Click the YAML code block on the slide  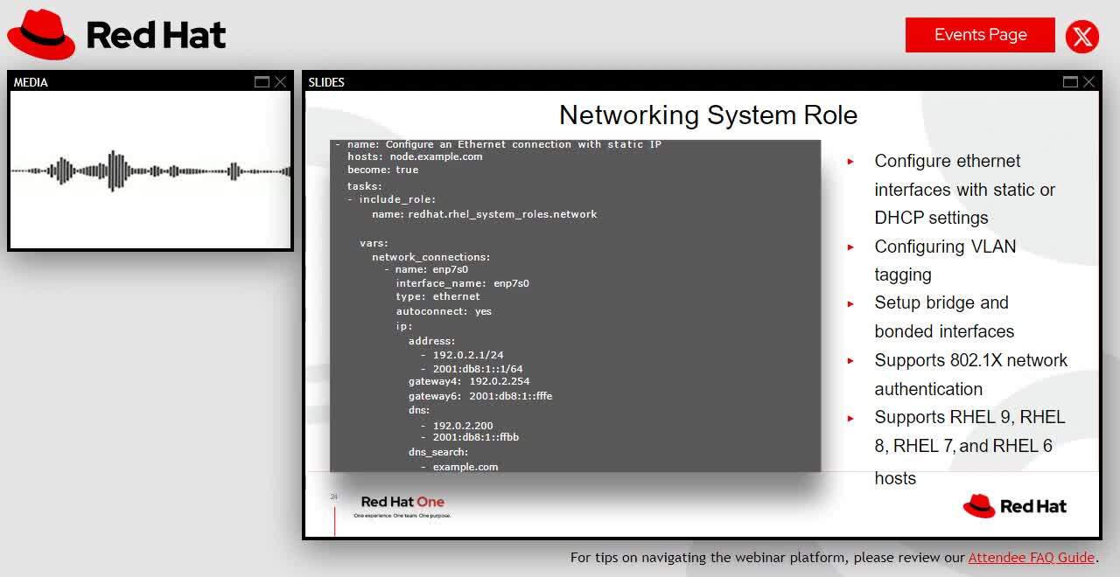575,306
